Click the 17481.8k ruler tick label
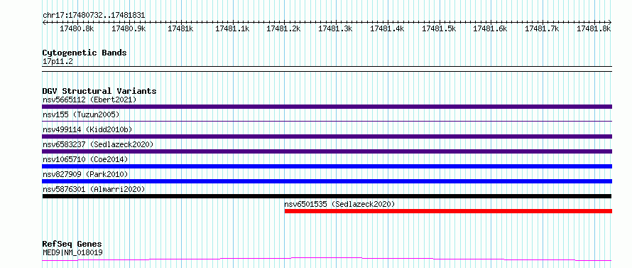Viewport: 632px width, 268px height. [594, 28]
